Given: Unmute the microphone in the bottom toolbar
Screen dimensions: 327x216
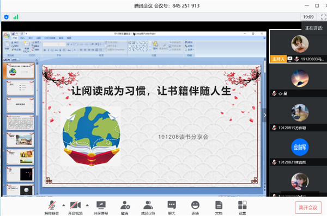Looking at the screenshot, I should (x=52, y=207).
